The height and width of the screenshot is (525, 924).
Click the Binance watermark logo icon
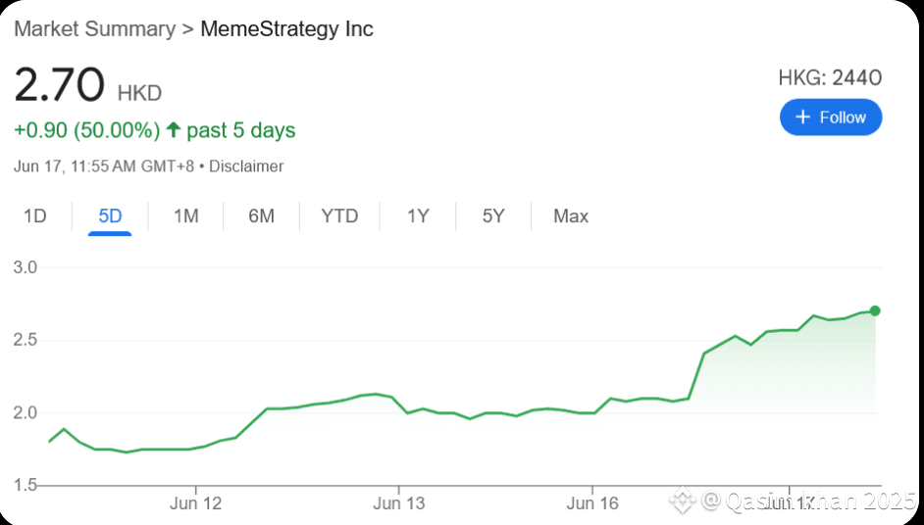683,501
